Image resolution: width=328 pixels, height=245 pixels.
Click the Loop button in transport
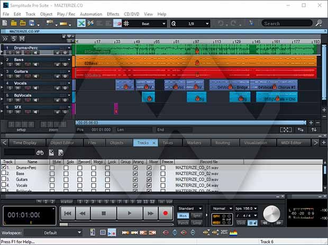click(x=197, y=223)
